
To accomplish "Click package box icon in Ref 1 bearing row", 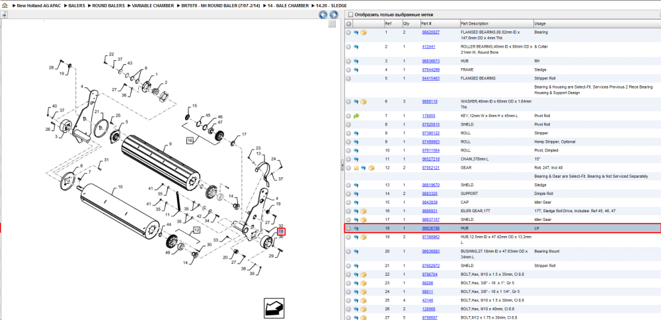I will 364,32.
